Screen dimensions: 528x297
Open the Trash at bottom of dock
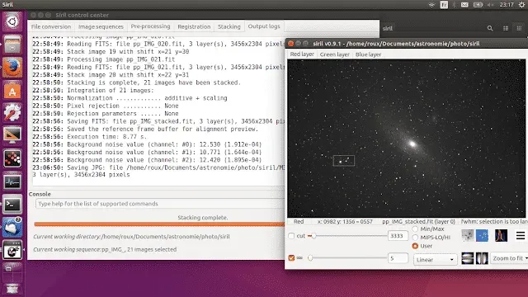tap(12, 289)
